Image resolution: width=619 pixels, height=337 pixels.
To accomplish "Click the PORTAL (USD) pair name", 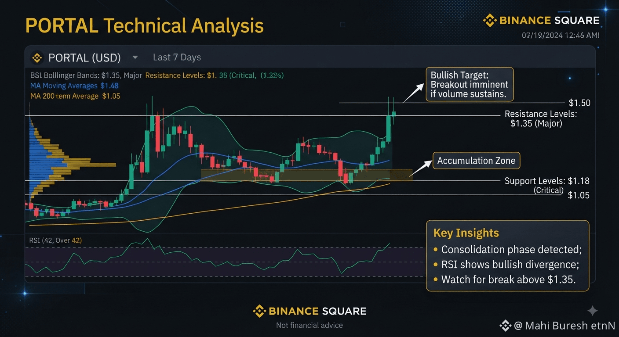I will [x=84, y=57].
